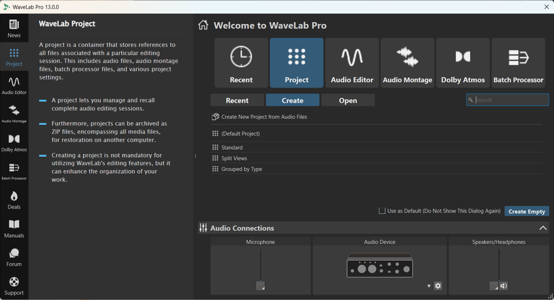This screenshot has height=300, width=554.
Task: Open the News sidebar section
Action: pos(14,28)
